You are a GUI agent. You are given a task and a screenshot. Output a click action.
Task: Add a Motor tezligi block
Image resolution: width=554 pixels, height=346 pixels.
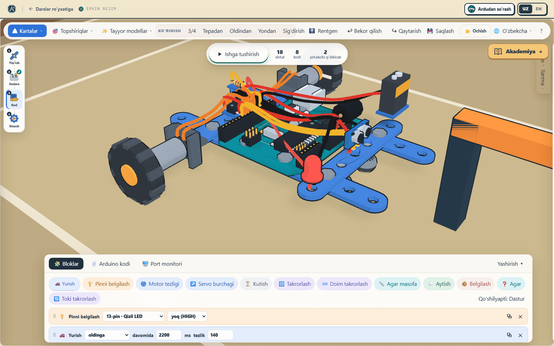tap(160, 284)
